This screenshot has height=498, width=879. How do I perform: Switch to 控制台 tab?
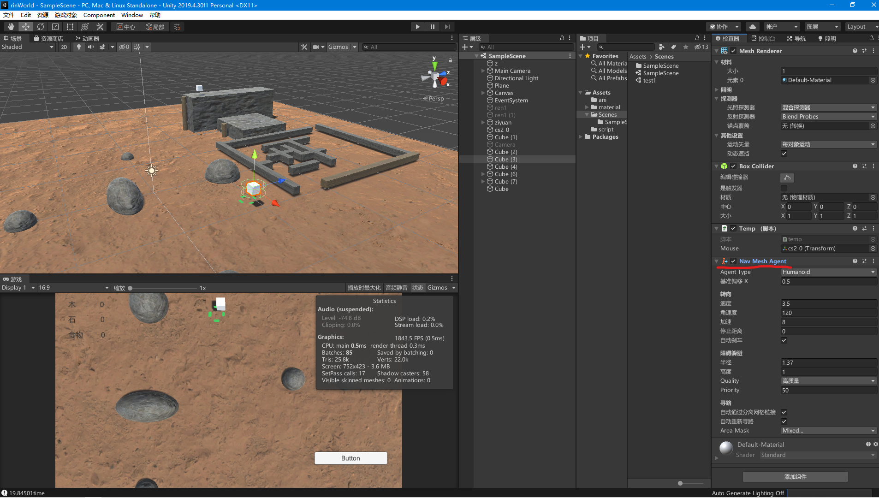pyautogui.click(x=763, y=39)
